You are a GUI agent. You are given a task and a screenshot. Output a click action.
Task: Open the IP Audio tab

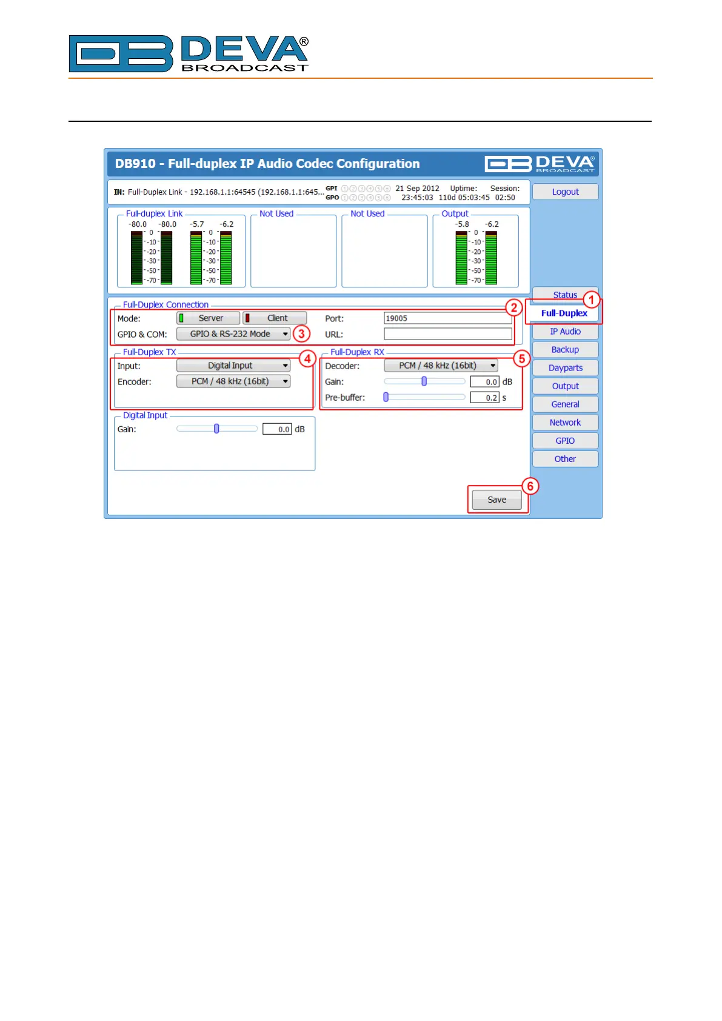(565, 332)
